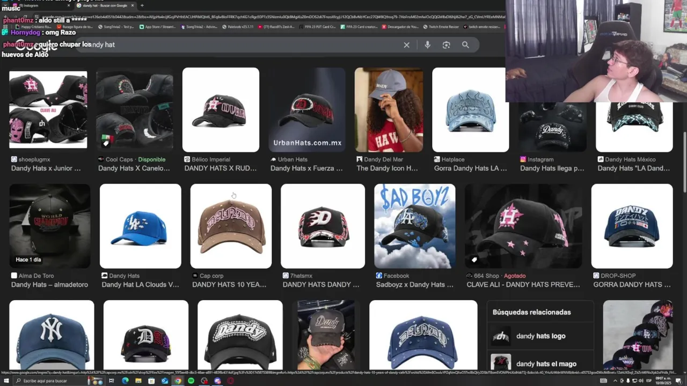Select the Chrome taskbar icon

(178, 381)
